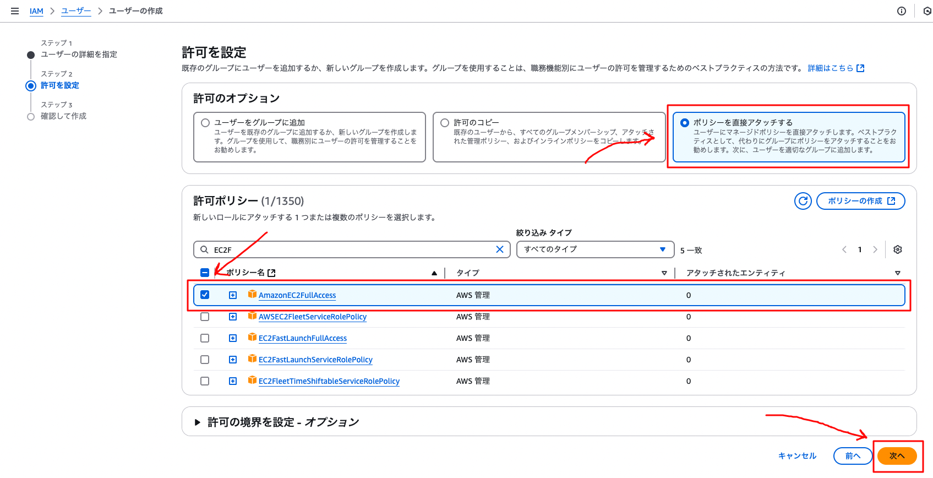This screenshot has width=933, height=478.
Task: Uncheck AmazonEC2FullAccess policy checkbox
Action: (205, 295)
